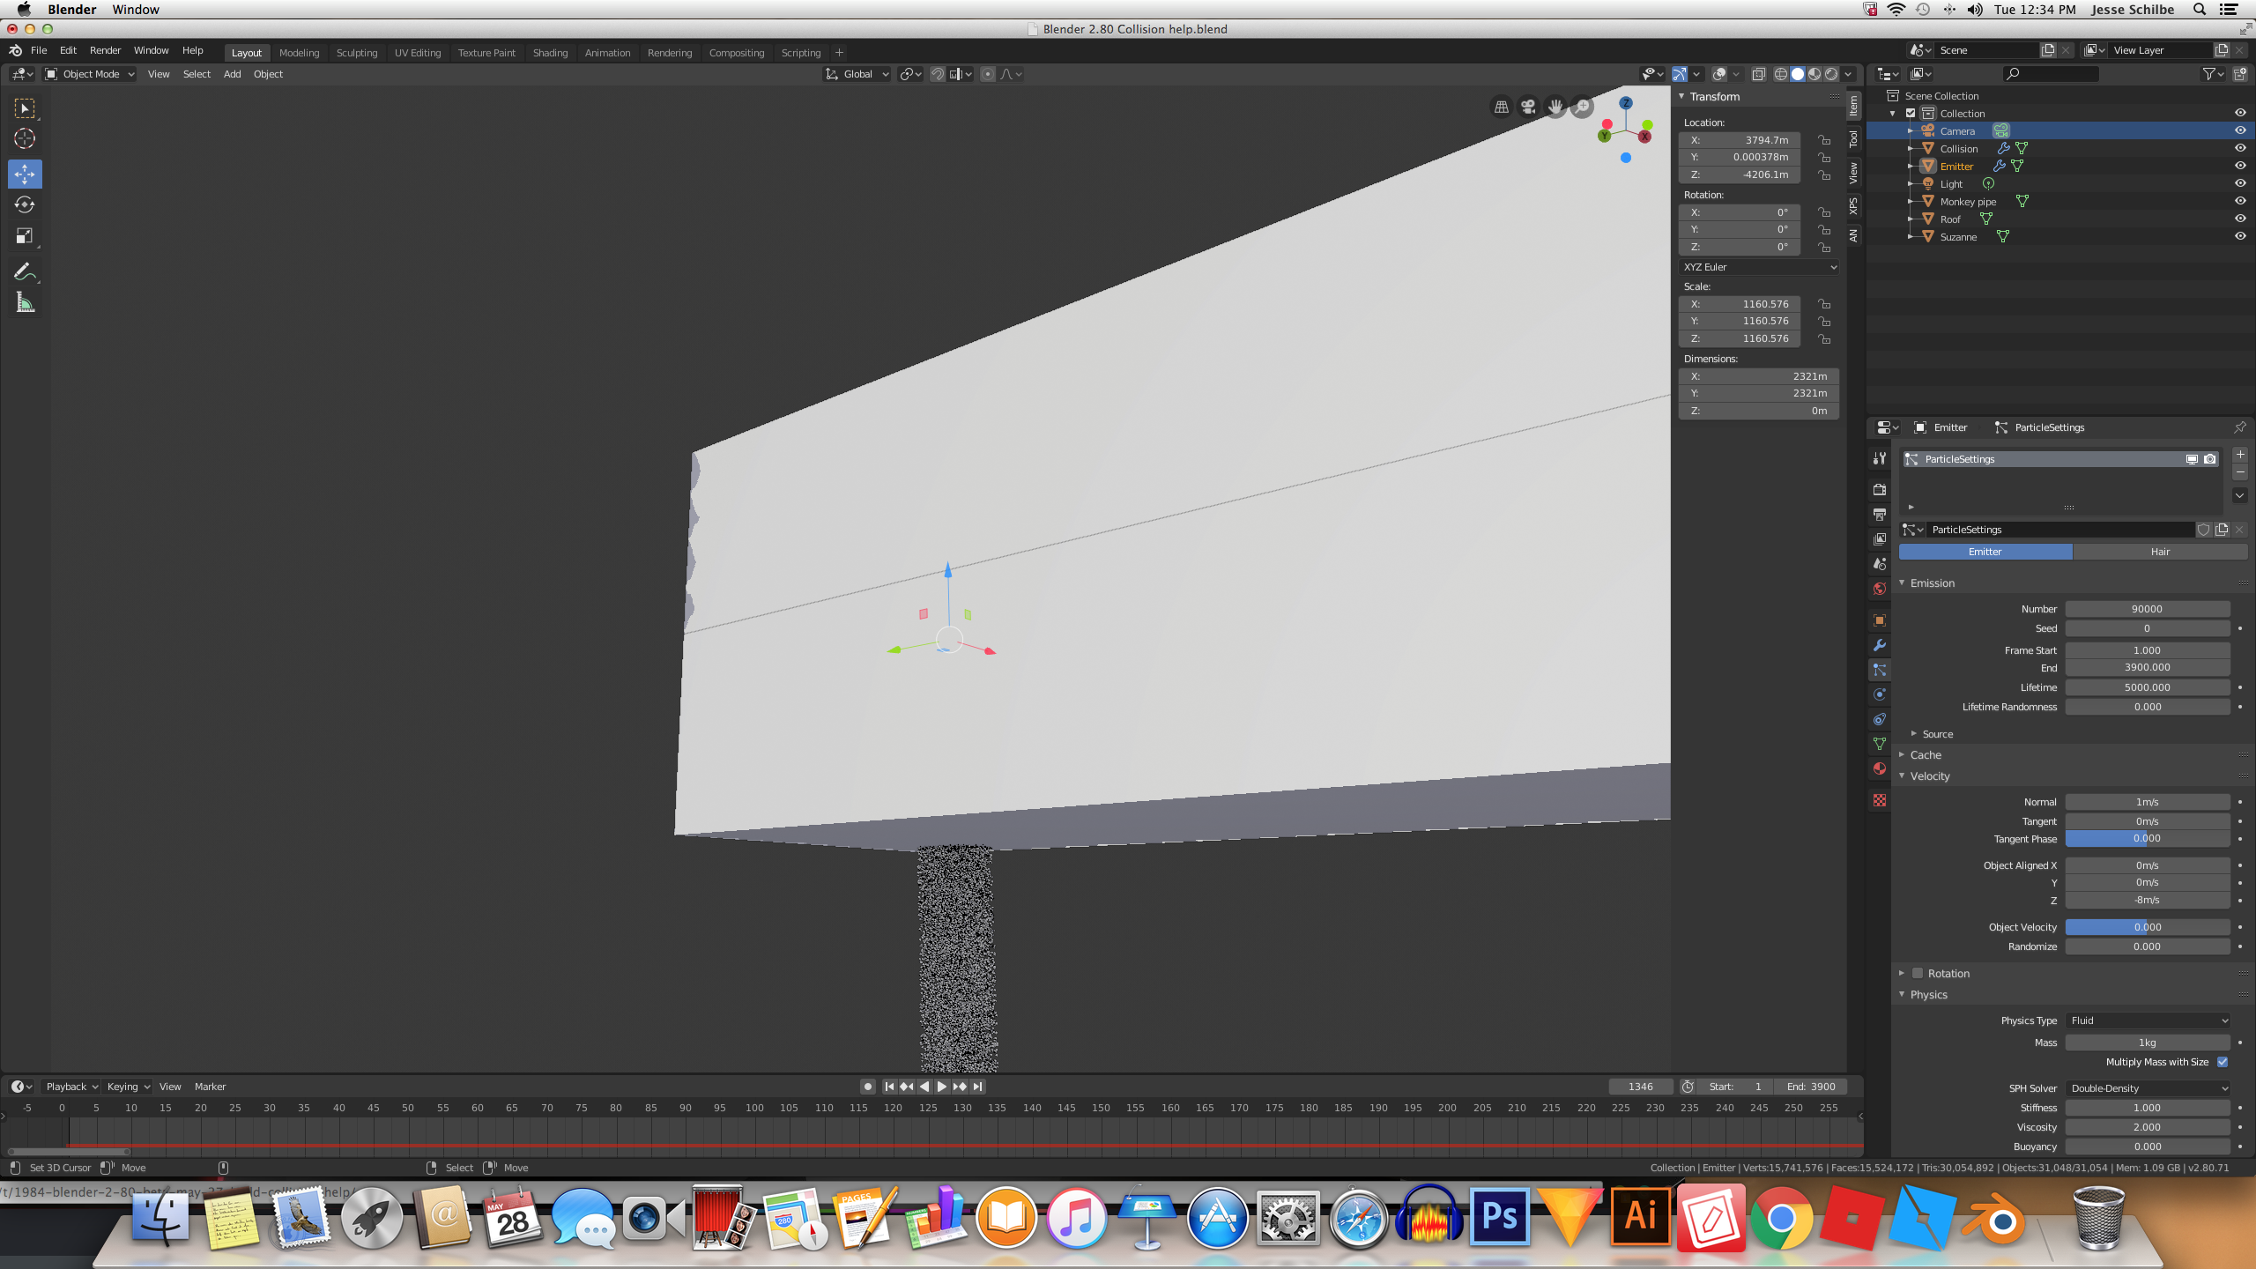This screenshot has width=2256, height=1269.
Task: Activate the Annotate pencil tool
Action: (x=25, y=271)
